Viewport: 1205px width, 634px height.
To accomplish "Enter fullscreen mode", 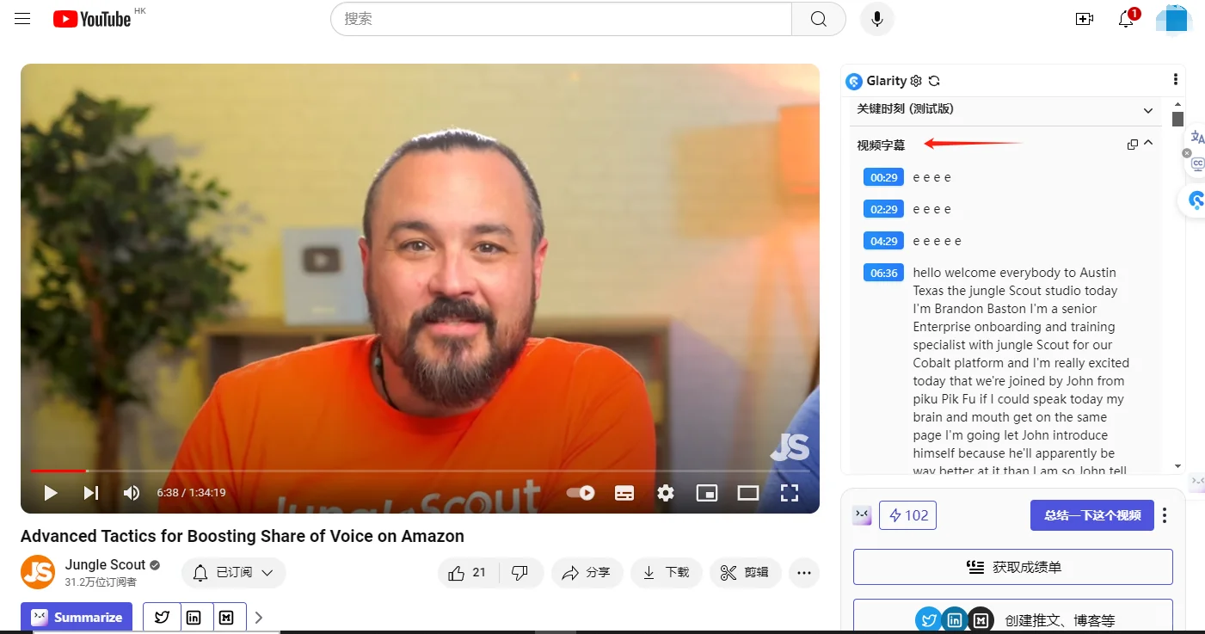I will [x=790, y=493].
